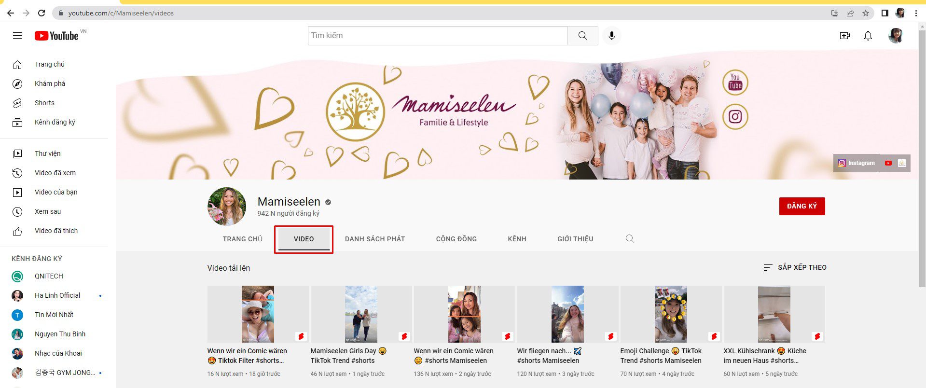Image resolution: width=926 pixels, height=388 pixels.
Task: Open thumbnail of 136 N lượt xem Comic video
Action: tap(464, 314)
